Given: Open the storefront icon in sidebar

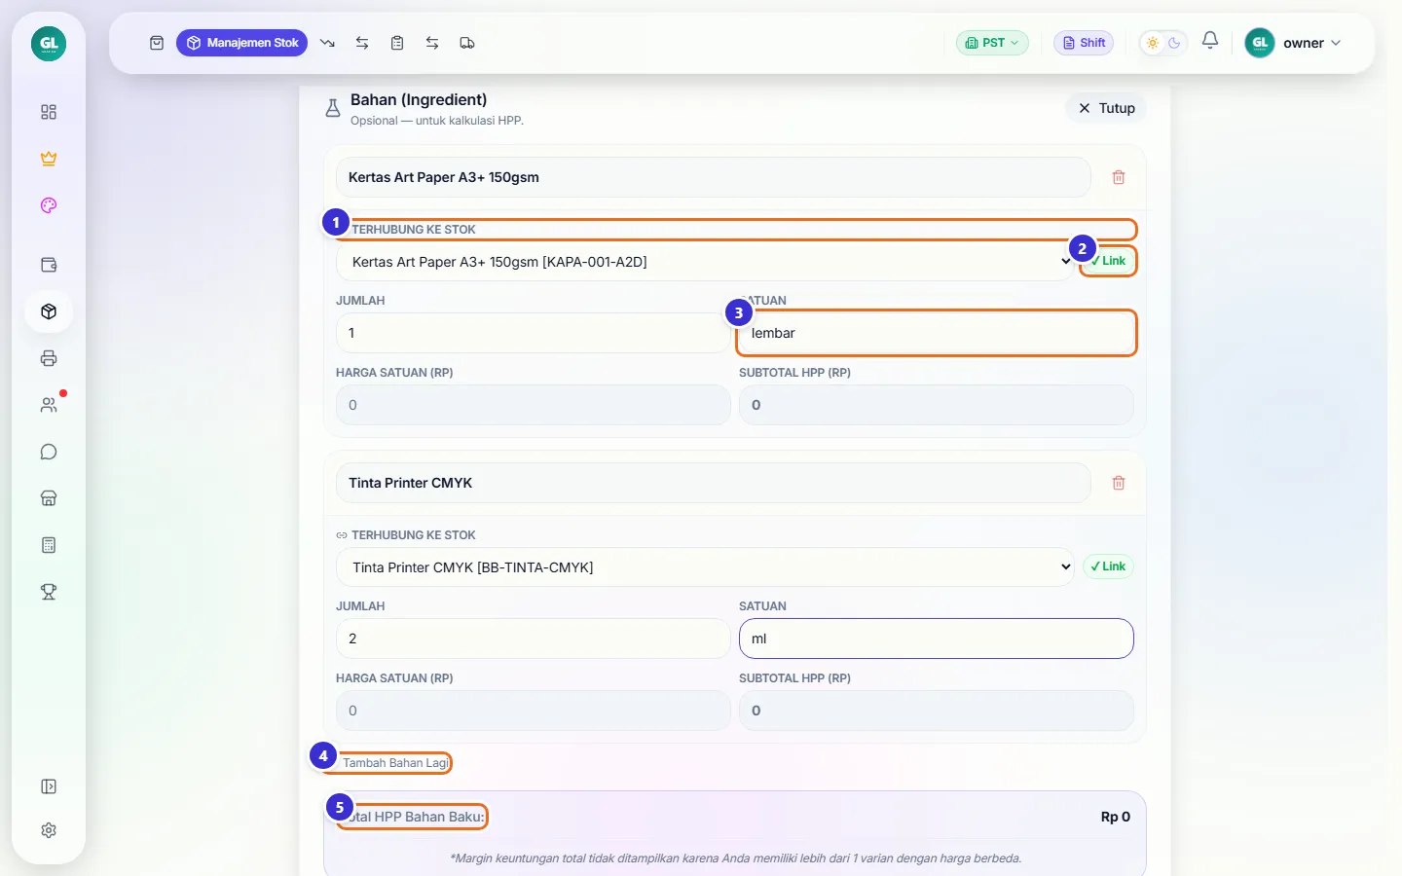Looking at the screenshot, I should 49,498.
